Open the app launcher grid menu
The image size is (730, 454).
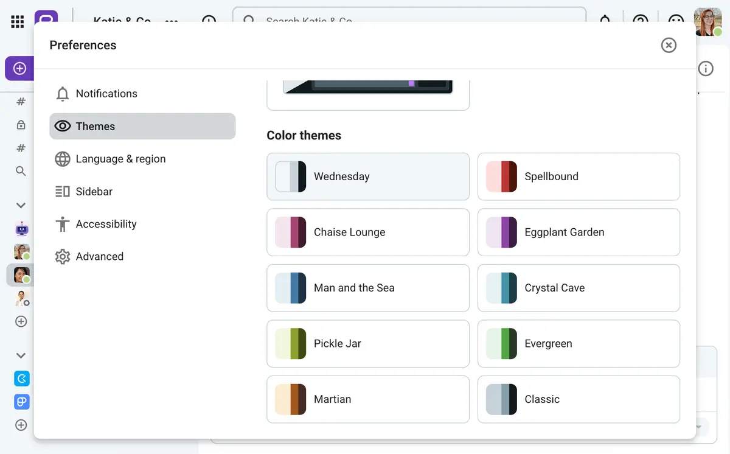(17, 21)
